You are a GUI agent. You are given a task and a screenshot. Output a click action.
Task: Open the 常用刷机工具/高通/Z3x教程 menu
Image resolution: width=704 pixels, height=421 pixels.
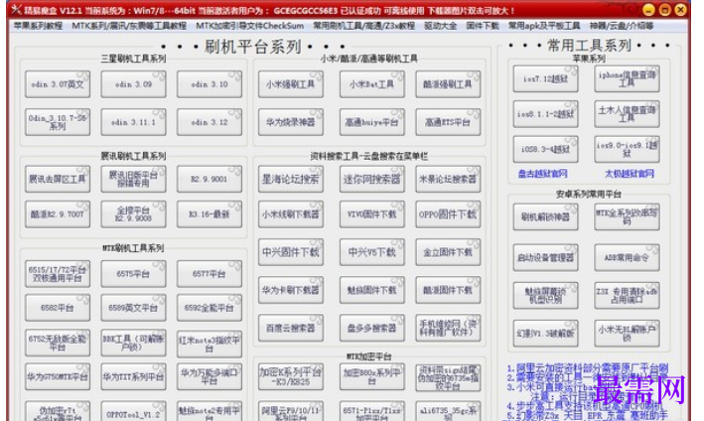pos(363,26)
